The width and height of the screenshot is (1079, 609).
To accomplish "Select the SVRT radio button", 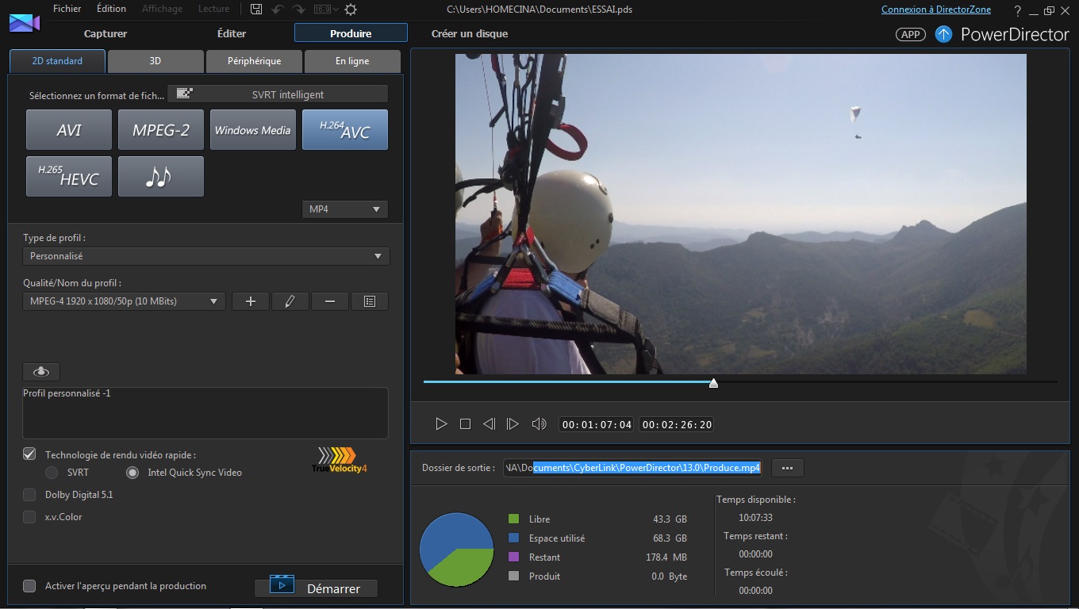I will [52, 473].
